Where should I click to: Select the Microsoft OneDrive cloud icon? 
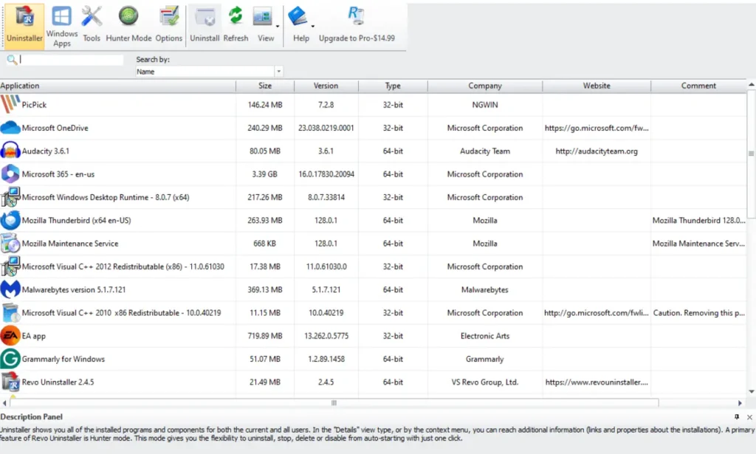tap(10, 128)
